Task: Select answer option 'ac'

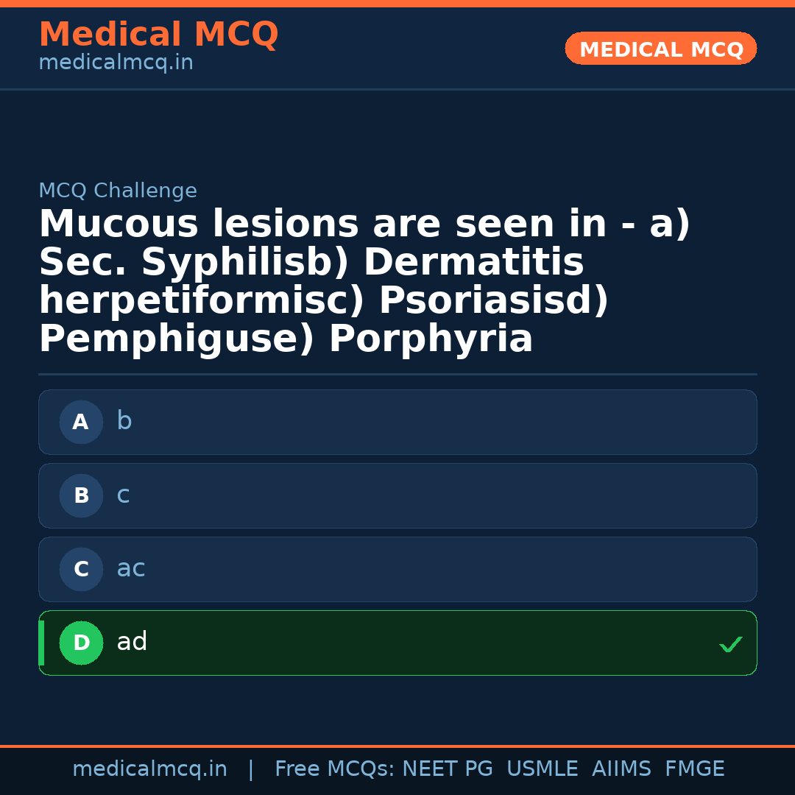Action: 397,569
